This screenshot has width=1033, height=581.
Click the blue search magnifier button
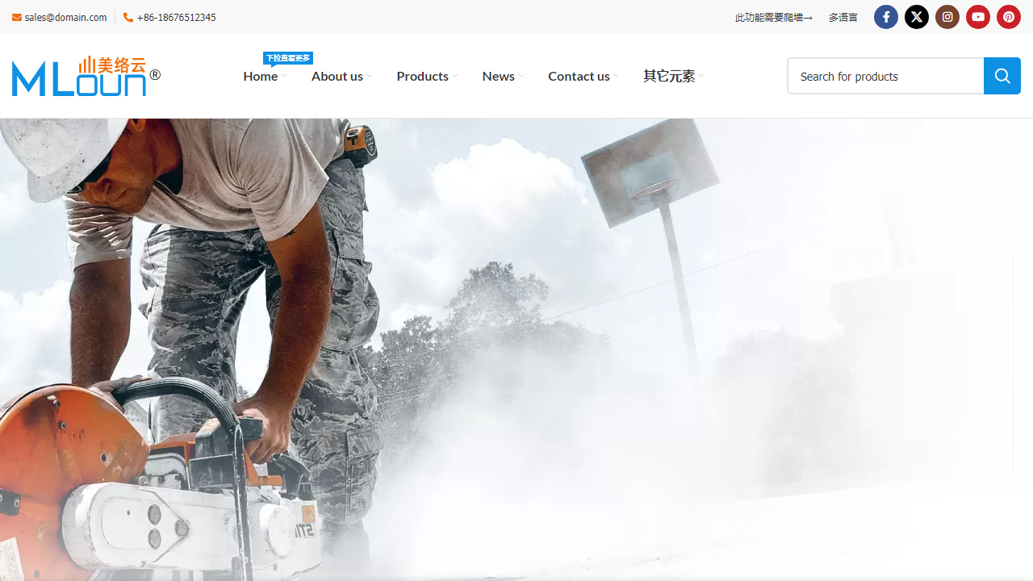tap(1002, 76)
